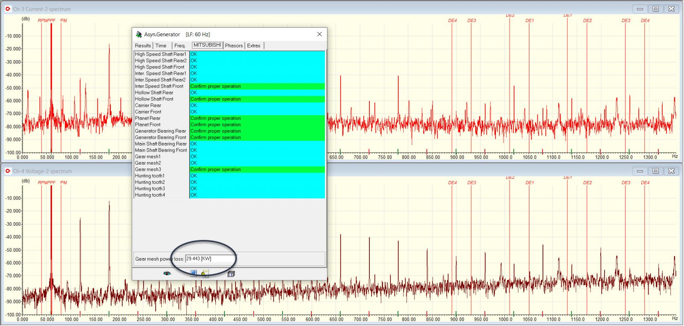This screenshot has height=326, width=684.
Task: Select the Generator Bearing Front row label
Action: coord(161,137)
